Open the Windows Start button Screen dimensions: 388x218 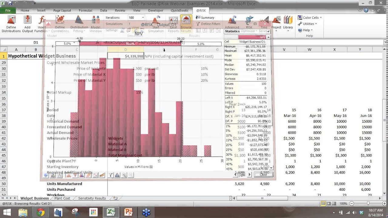(x=7, y=212)
